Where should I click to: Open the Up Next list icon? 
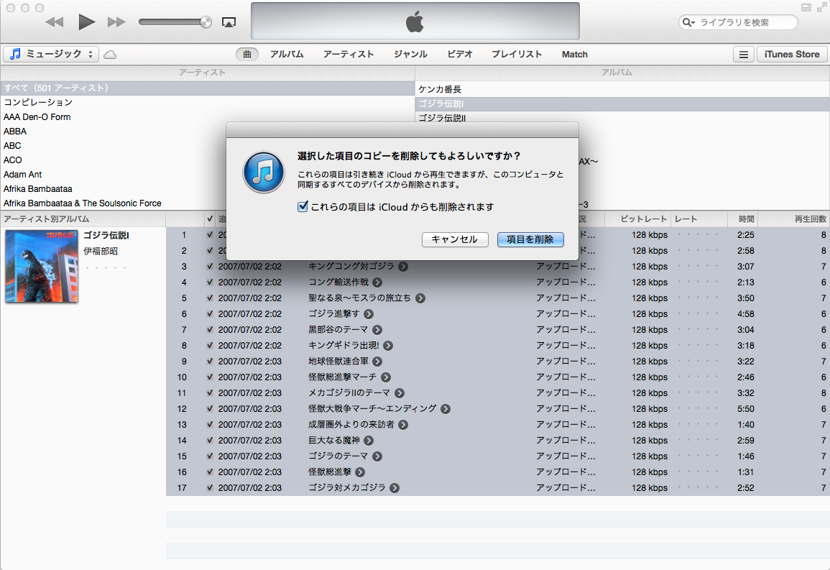tap(744, 55)
